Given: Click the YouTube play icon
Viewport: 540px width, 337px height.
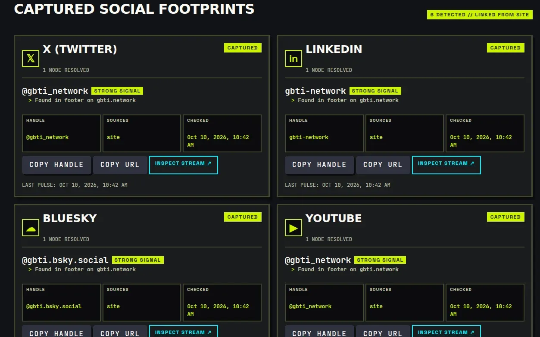Looking at the screenshot, I should [293, 228].
